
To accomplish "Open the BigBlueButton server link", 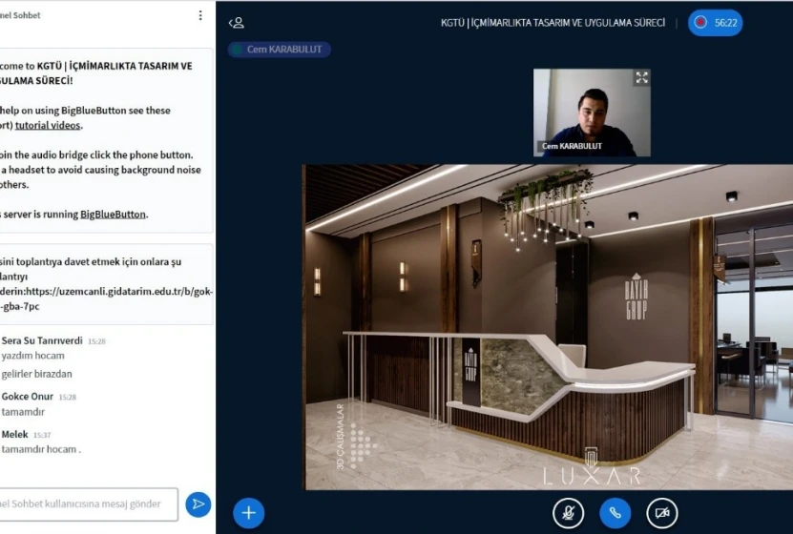I will 113,215.
